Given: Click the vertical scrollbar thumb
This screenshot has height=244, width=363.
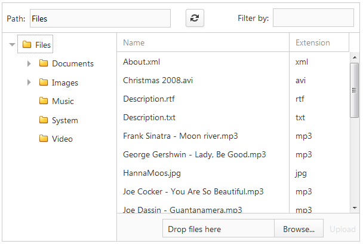Looking at the screenshot, I should point(354,90).
